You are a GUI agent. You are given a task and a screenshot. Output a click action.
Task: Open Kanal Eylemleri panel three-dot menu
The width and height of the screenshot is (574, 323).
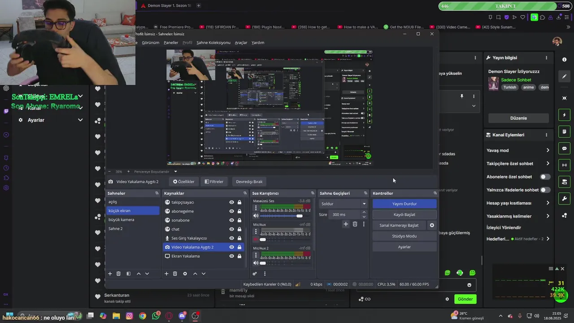pyautogui.click(x=546, y=135)
